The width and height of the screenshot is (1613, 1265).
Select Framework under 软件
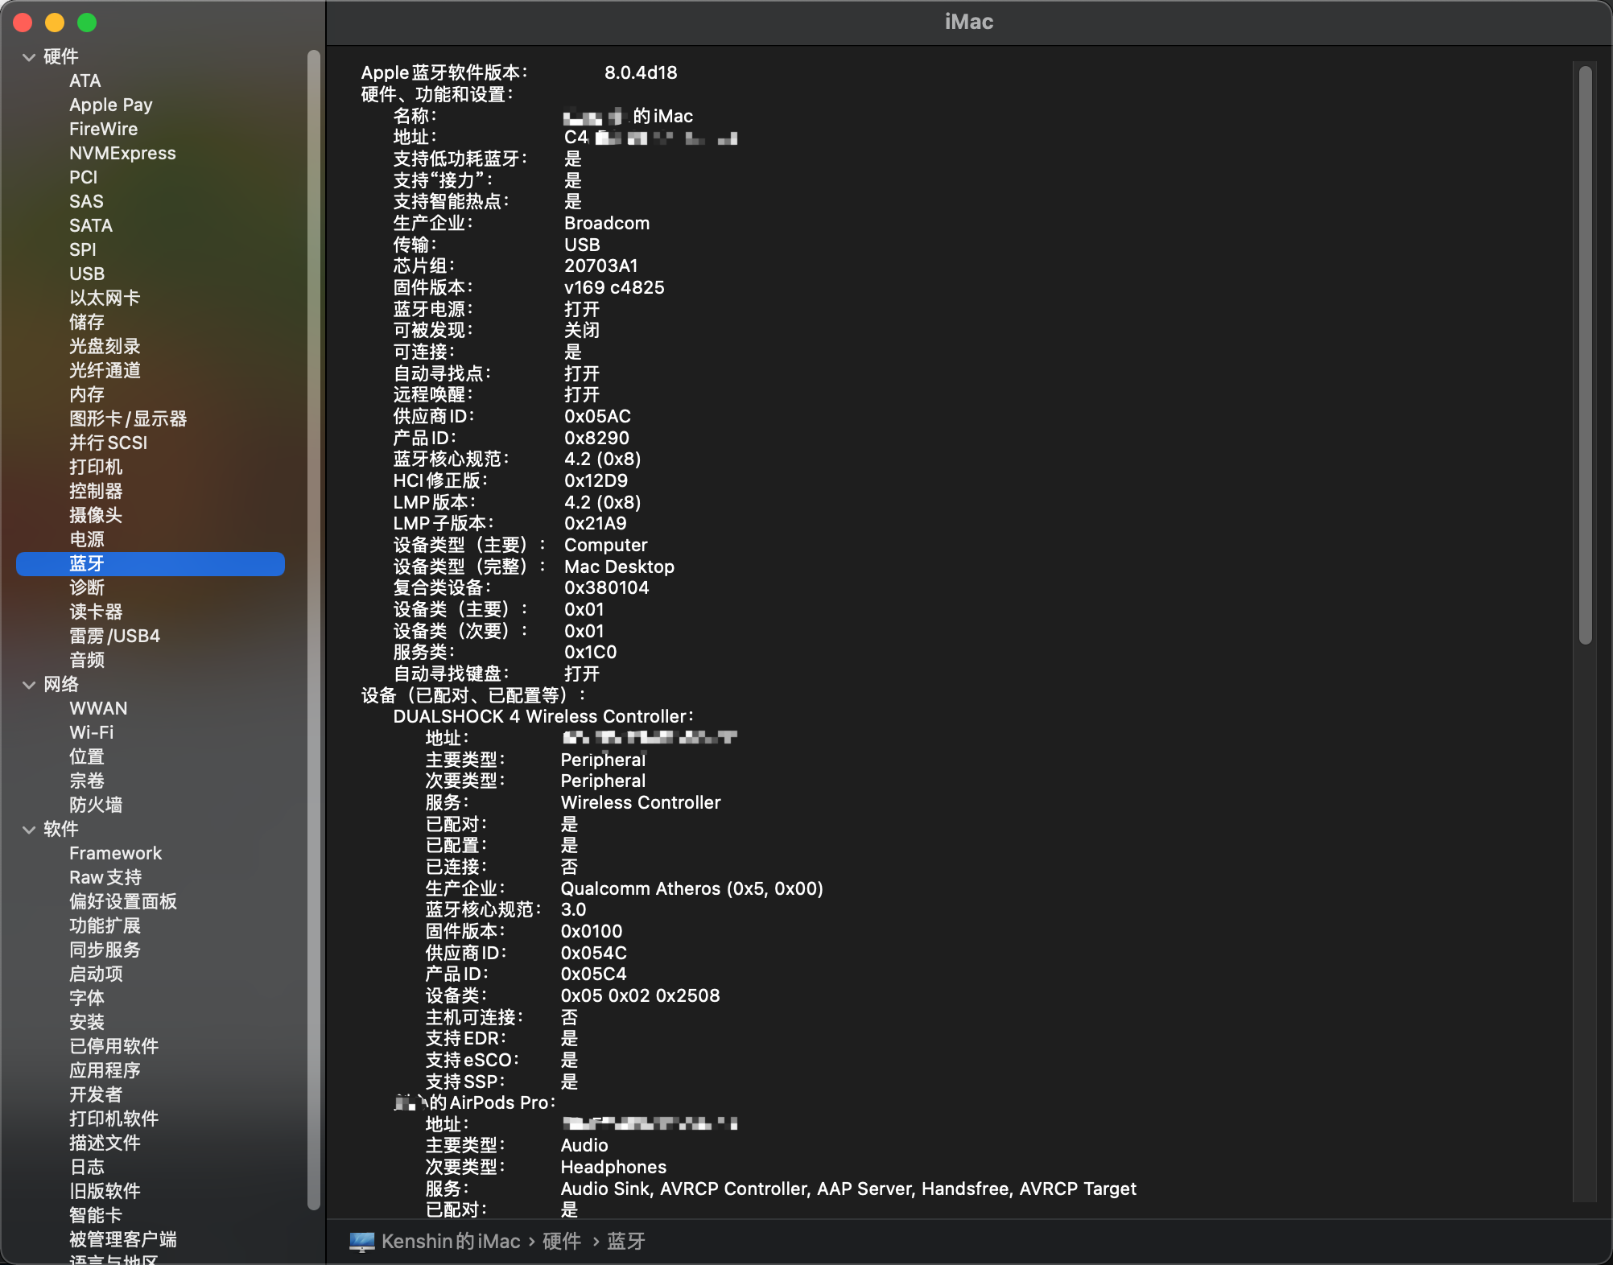(x=115, y=853)
